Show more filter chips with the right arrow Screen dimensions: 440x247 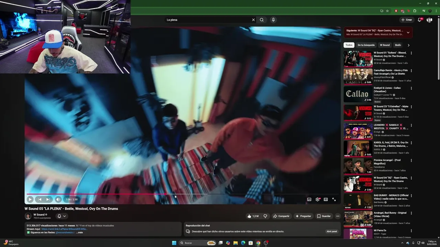(x=408, y=45)
